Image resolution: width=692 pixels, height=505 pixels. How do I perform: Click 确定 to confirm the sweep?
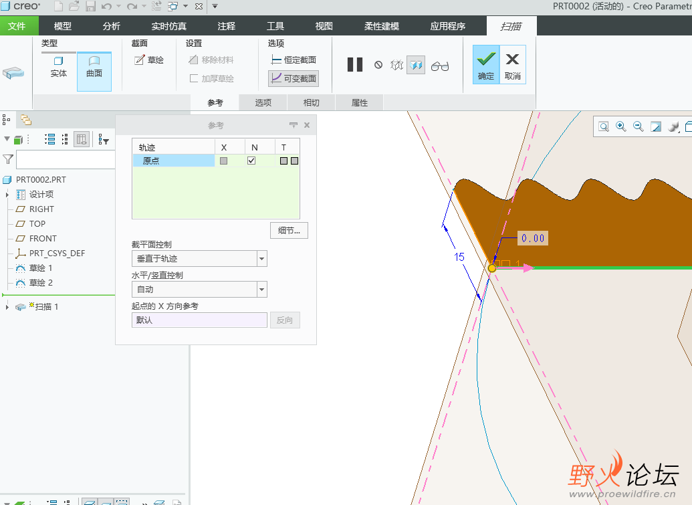point(486,64)
